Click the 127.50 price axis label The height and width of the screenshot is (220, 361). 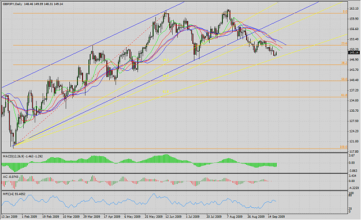click(x=353, y=121)
